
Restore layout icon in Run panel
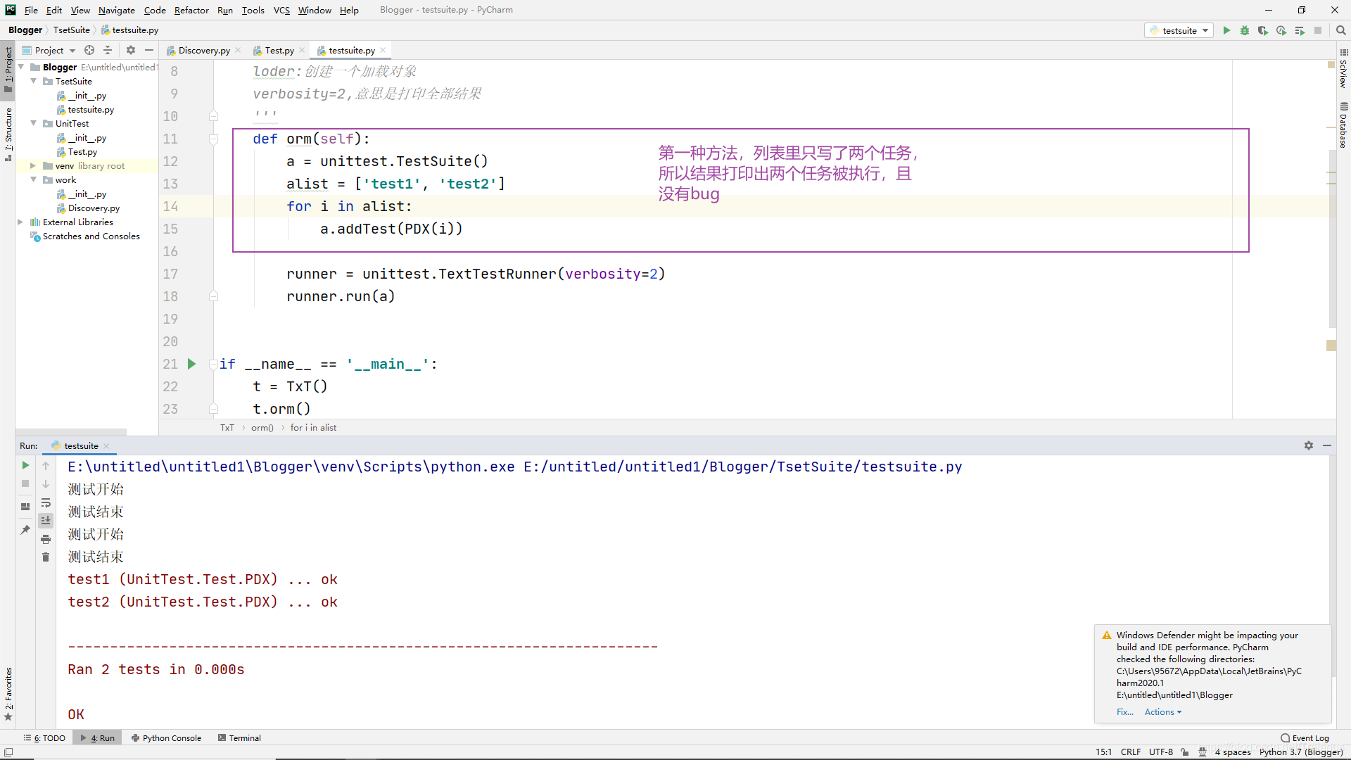coord(25,506)
